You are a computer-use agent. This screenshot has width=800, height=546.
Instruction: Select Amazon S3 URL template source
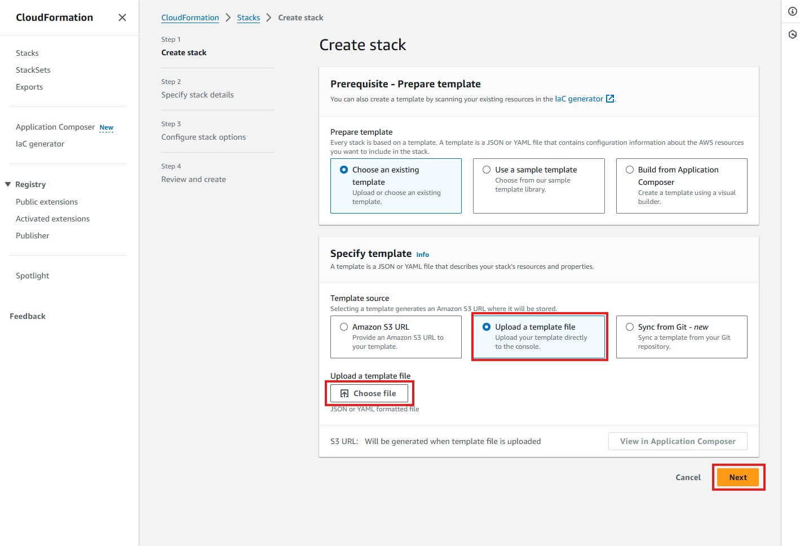396,337
